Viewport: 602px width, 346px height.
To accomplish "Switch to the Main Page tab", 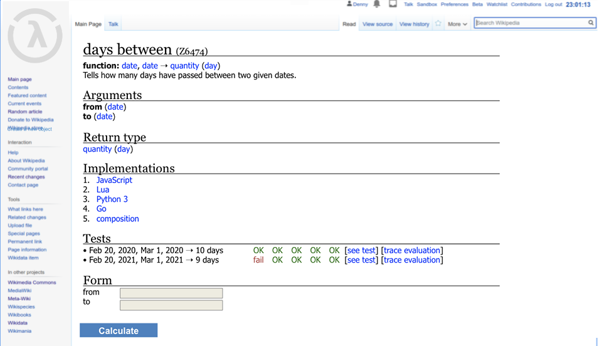I will click(x=88, y=24).
